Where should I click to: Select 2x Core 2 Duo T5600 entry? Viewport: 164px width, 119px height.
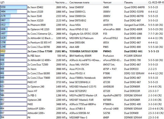click(x=39, y=78)
